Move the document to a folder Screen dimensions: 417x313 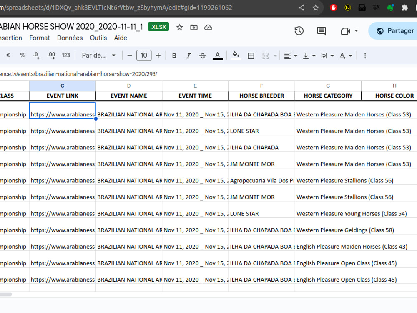(194, 27)
